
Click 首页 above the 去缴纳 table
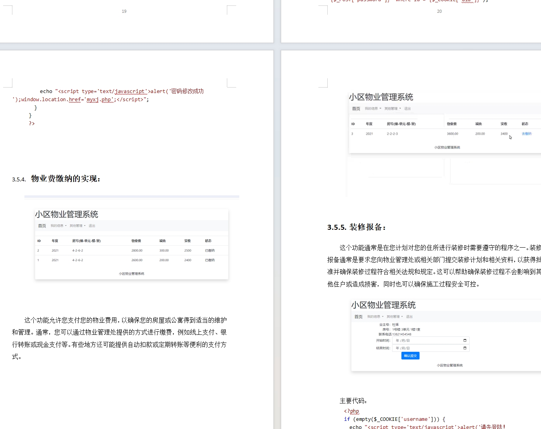[356, 109]
